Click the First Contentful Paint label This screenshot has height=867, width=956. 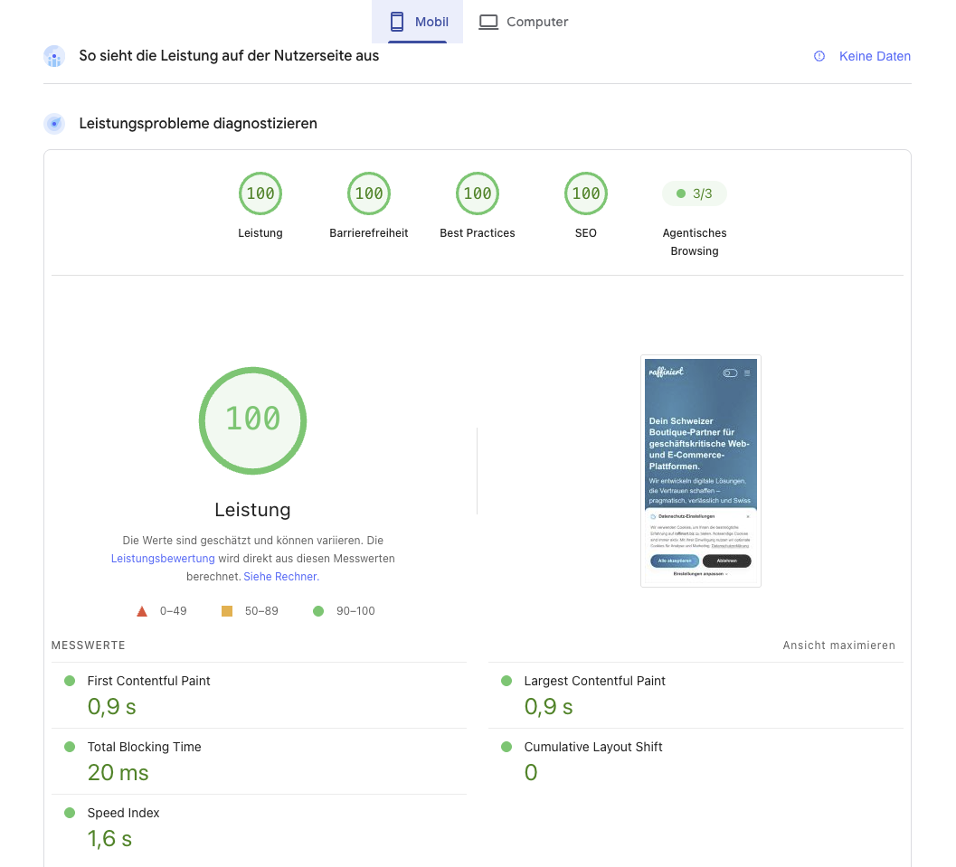pyautogui.click(x=148, y=681)
